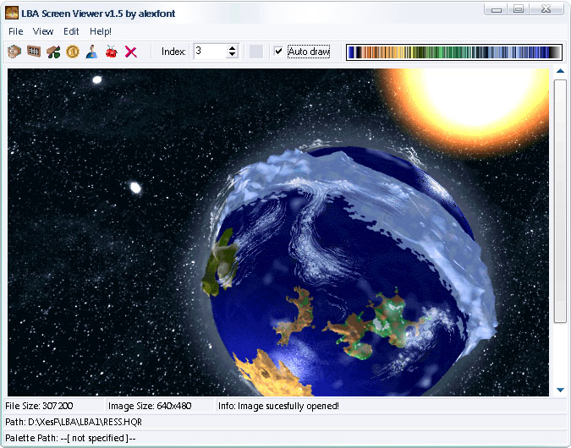Click the pink X close-file icon
This screenshot has height=448, width=571.
coord(131,52)
